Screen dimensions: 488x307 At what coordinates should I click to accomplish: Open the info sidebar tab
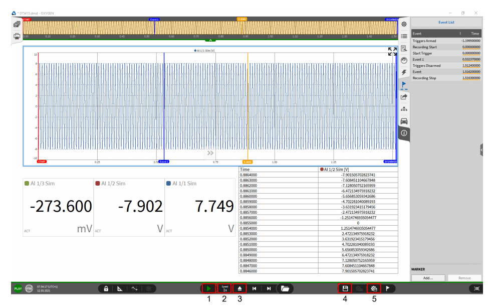point(404,133)
